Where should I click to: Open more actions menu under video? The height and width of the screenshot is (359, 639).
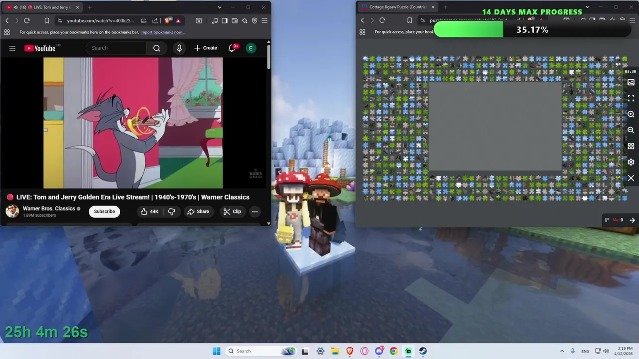[x=255, y=211]
